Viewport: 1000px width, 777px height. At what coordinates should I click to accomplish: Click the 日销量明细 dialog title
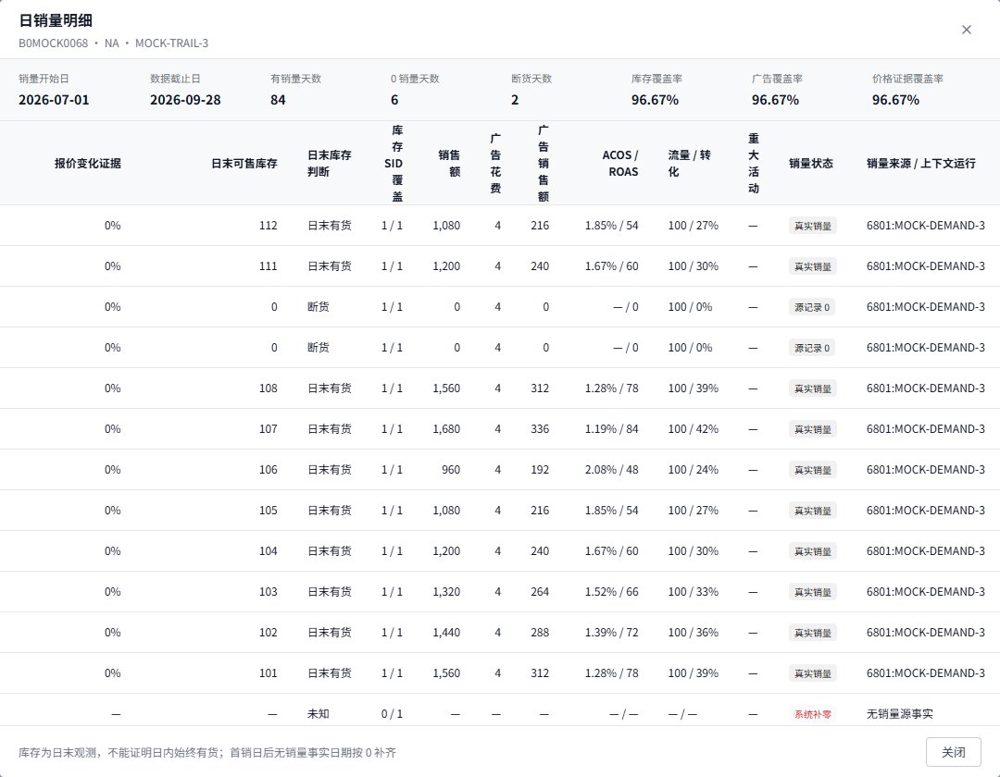pyautogui.click(x=56, y=20)
